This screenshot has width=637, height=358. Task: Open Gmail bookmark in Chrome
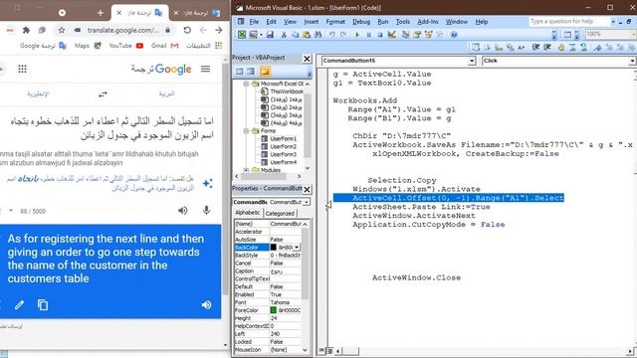[x=165, y=46]
